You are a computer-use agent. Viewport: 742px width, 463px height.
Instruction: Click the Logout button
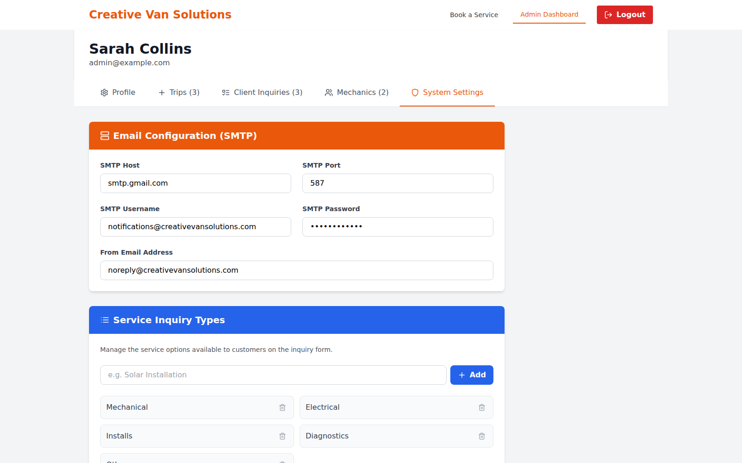click(625, 15)
